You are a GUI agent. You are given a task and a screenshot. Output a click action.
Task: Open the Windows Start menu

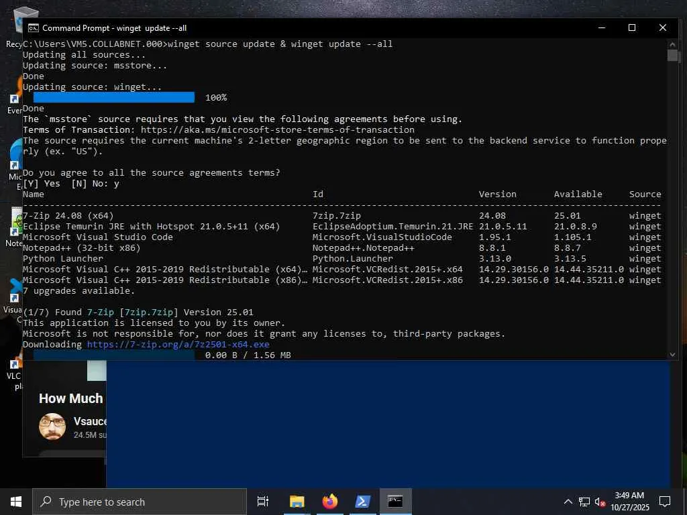coord(16,502)
